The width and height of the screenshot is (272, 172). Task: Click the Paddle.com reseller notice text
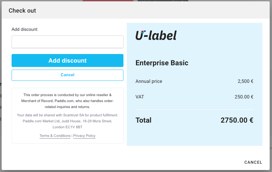coord(68,101)
